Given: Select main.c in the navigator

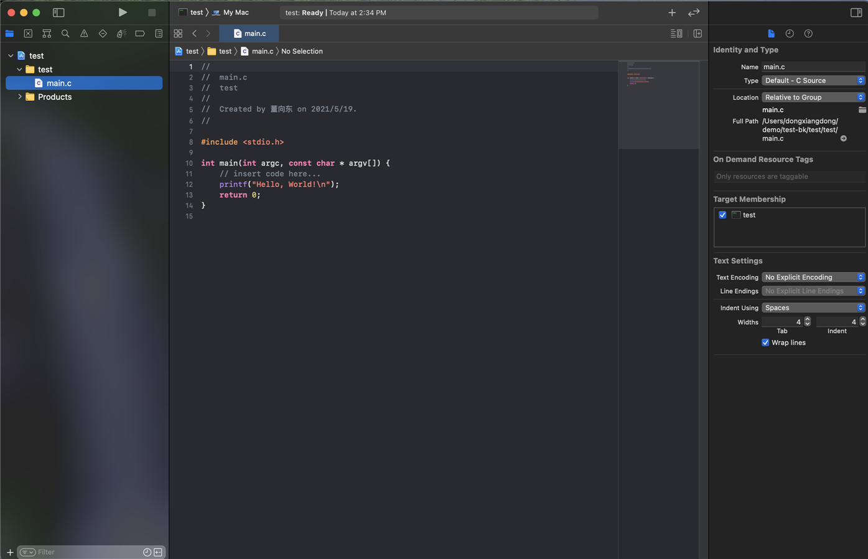Looking at the screenshot, I should tap(84, 83).
